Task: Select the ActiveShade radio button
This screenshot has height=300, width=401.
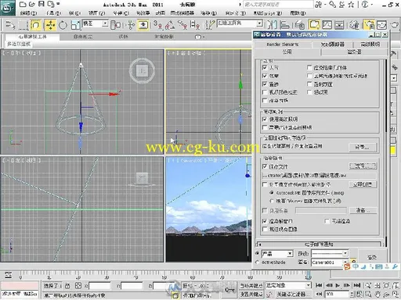Action: click(x=258, y=262)
